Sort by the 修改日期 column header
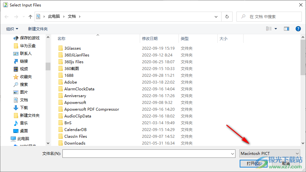 click(x=150, y=39)
